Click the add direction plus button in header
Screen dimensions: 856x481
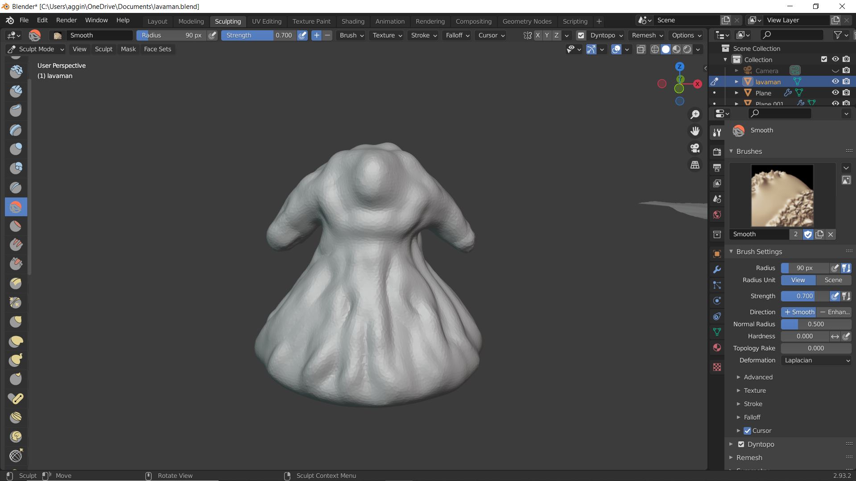pos(316,35)
